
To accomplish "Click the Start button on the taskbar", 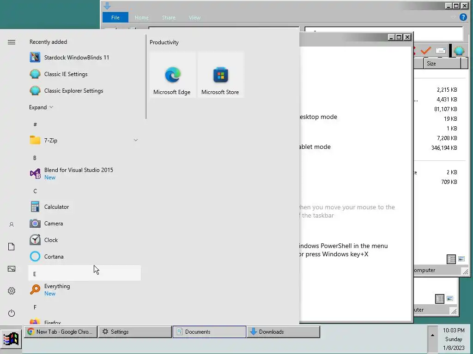I will coord(11,339).
